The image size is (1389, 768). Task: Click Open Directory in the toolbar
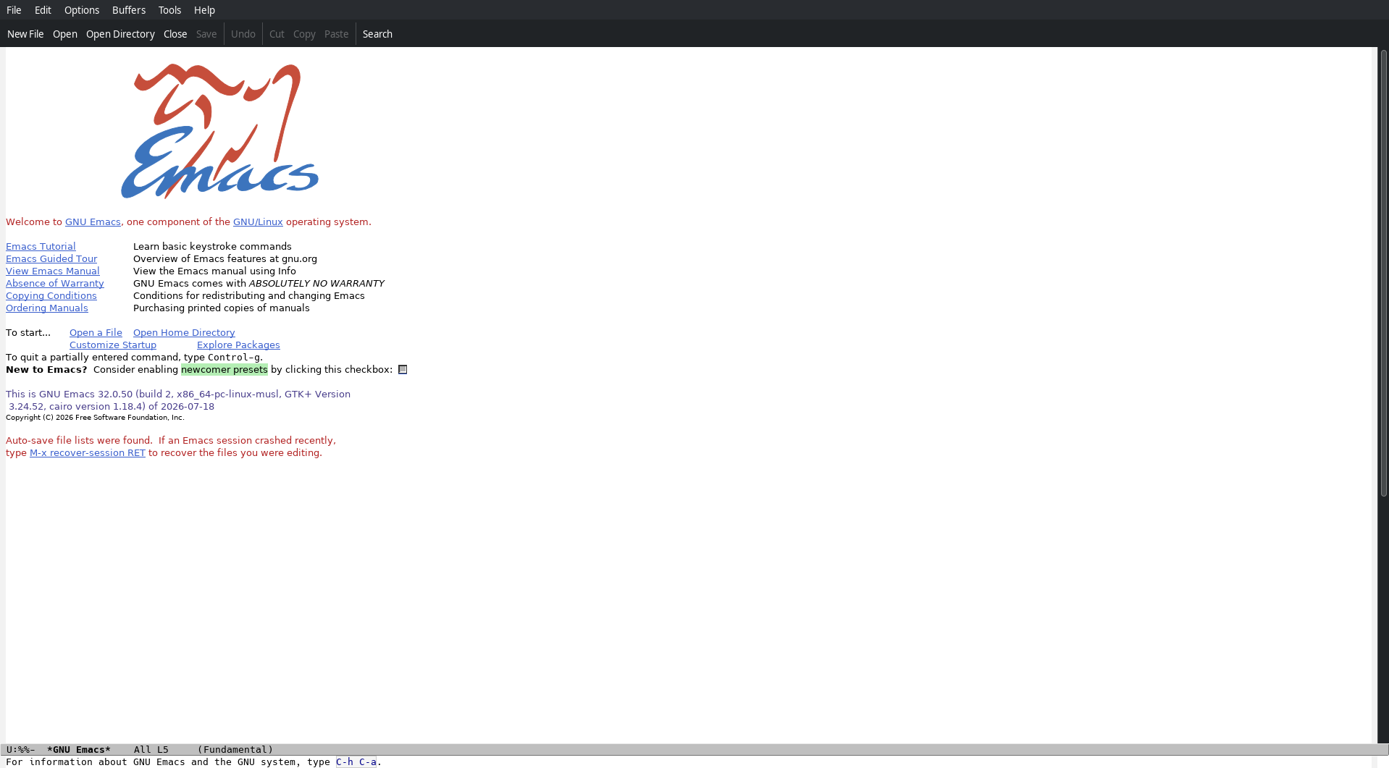point(120,34)
